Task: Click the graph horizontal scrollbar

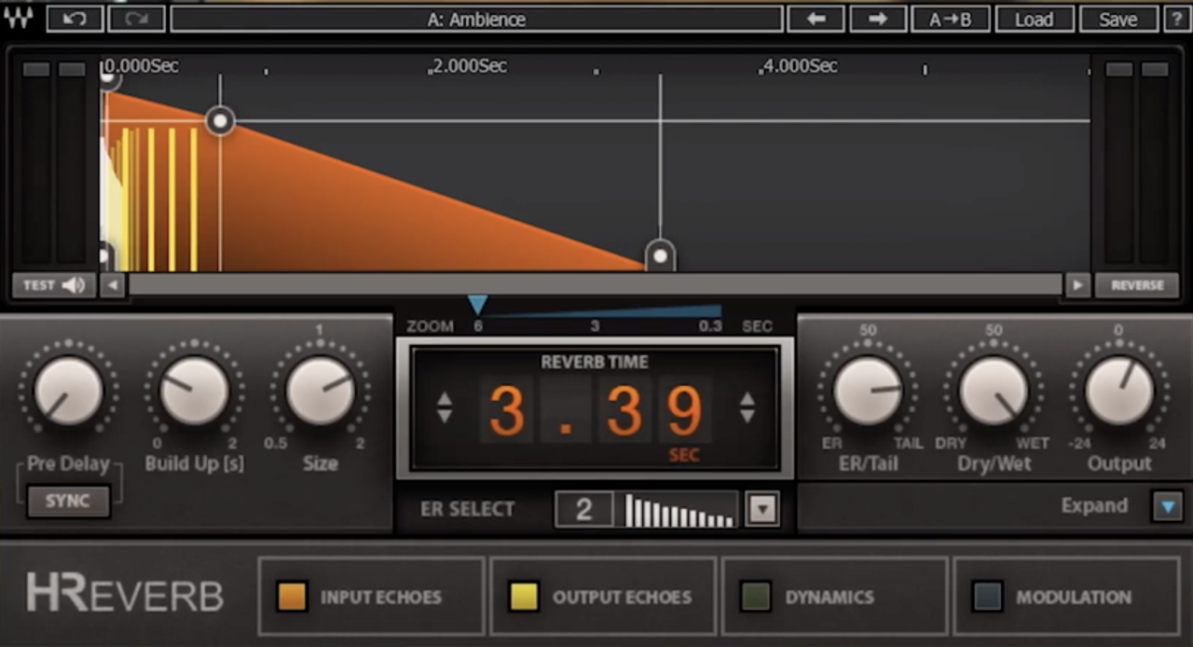Action: point(595,285)
